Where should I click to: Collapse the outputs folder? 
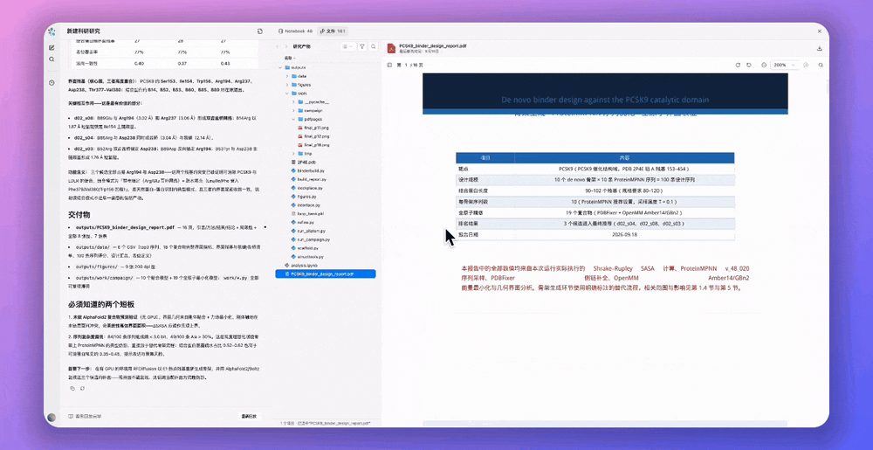coord(280,66)
